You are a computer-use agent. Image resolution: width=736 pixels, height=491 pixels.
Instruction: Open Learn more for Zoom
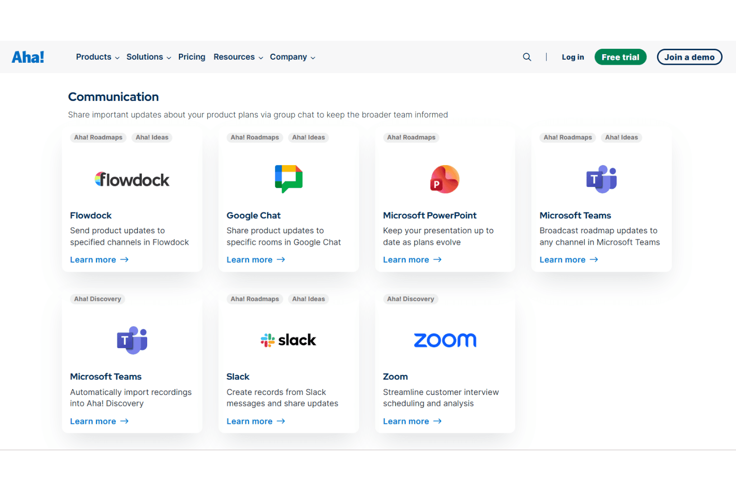pos(412,421)
